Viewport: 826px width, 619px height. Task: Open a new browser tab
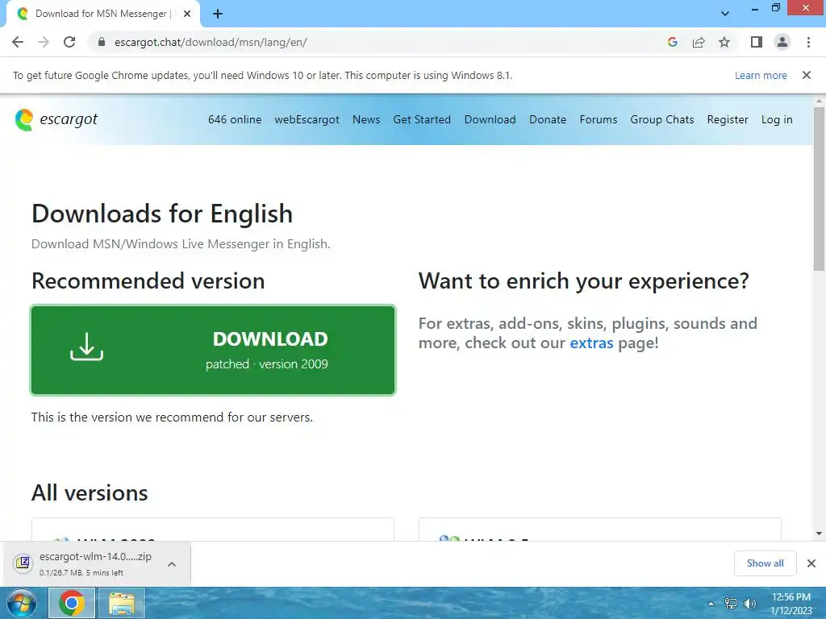coord(218,14)
